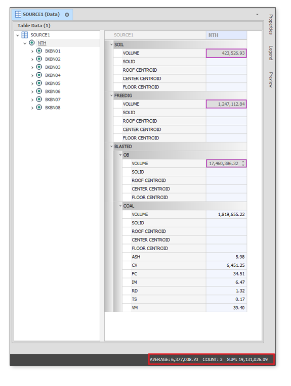Collapse the NTH tree node
The image size is (291, 386).
point(25,43)
